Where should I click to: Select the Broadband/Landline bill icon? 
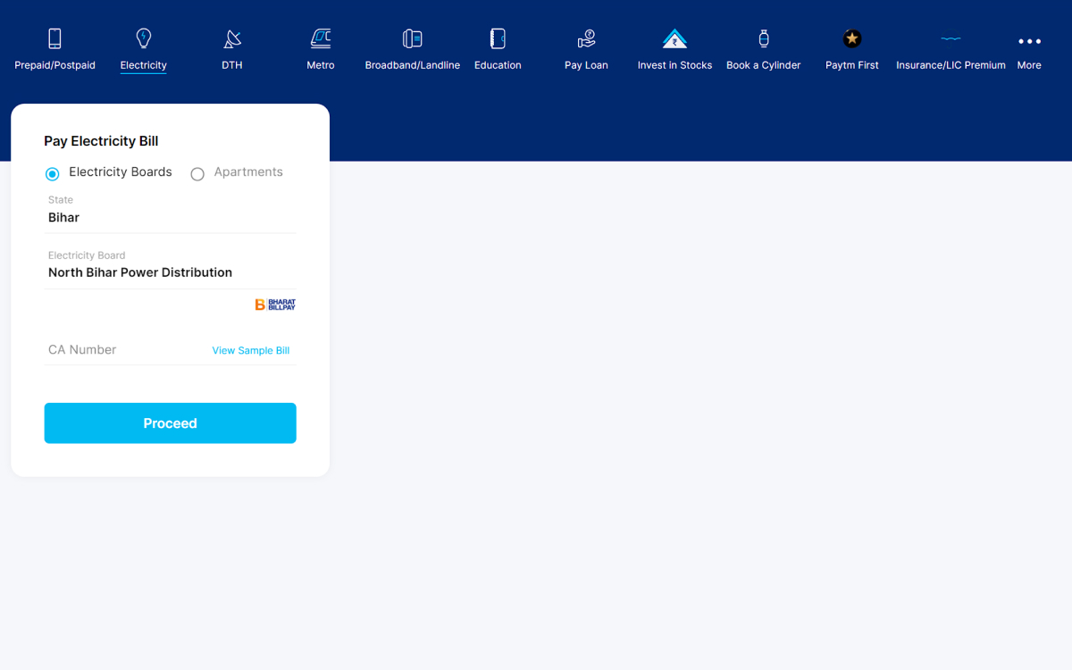pyautogui.click(x=412, y=40)
